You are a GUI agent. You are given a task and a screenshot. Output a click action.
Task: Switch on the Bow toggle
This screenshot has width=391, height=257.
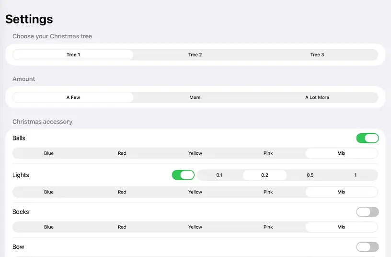pyautogui.click(x=367, y=246)
